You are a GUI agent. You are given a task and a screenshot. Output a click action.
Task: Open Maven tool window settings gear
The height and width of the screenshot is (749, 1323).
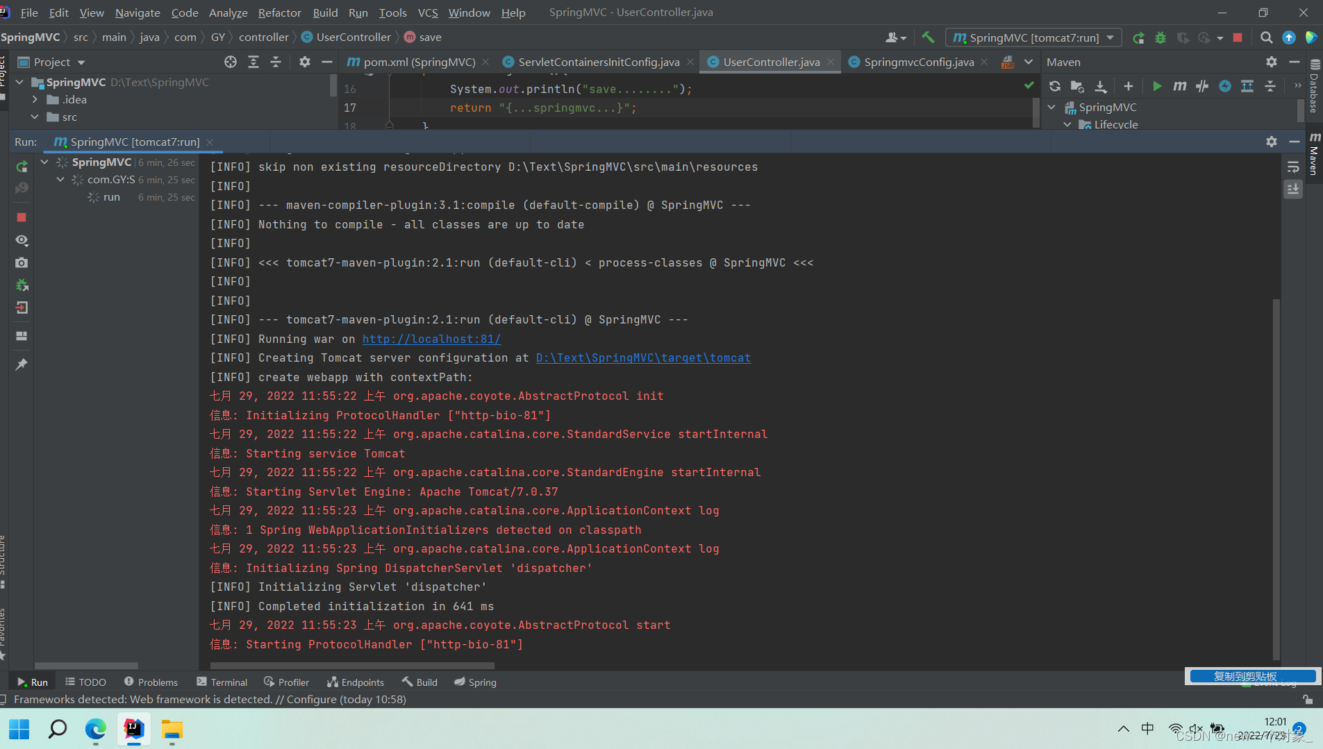[1272, 62]
